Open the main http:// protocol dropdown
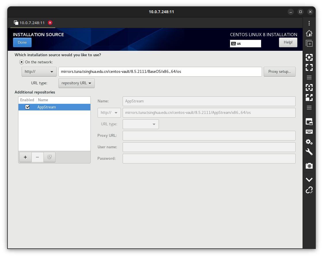 coord(39,72)
